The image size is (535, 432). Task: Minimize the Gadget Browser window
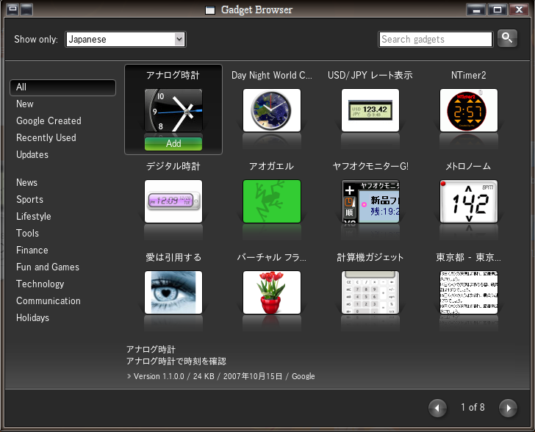pos(476,10)
